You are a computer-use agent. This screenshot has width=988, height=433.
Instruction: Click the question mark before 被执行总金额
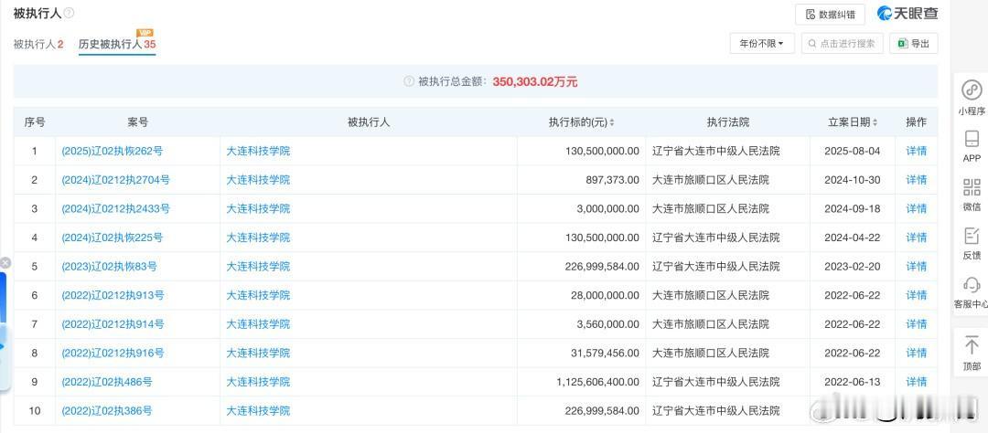pos(409,82)
